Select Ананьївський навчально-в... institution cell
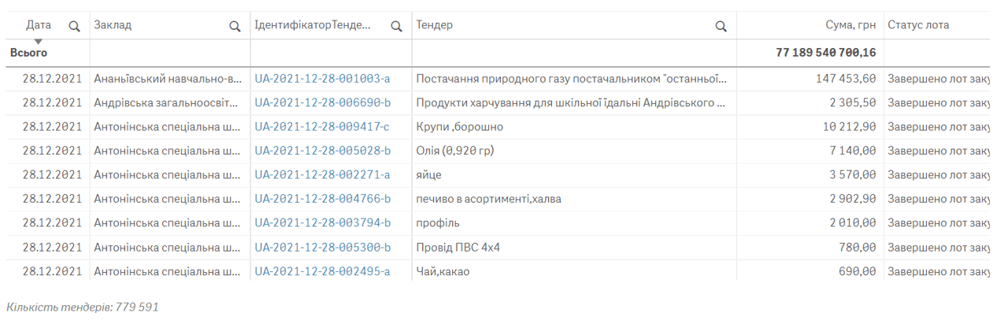The width and height of the screenshot is (1008, 324). point(167,79)
